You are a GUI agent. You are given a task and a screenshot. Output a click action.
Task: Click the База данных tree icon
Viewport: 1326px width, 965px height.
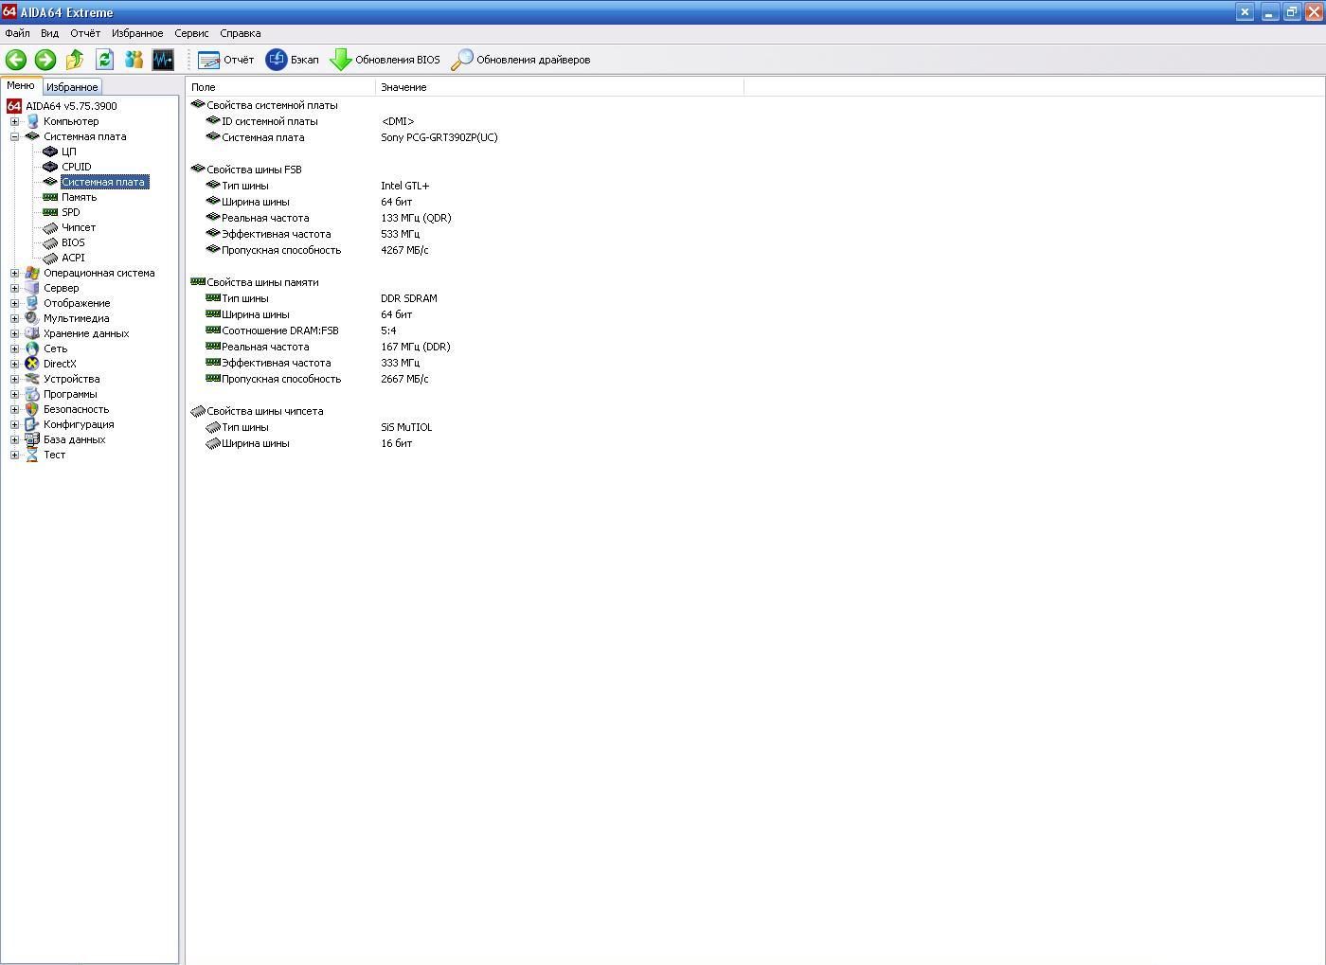32,439
